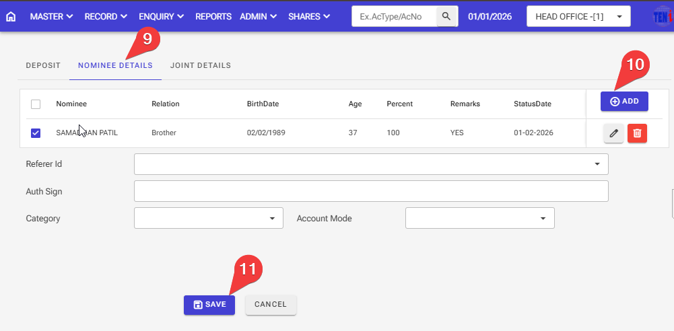Click the Auth Sign input field
The height and width of the screenshot is (331, 674).
coord(371,191)
